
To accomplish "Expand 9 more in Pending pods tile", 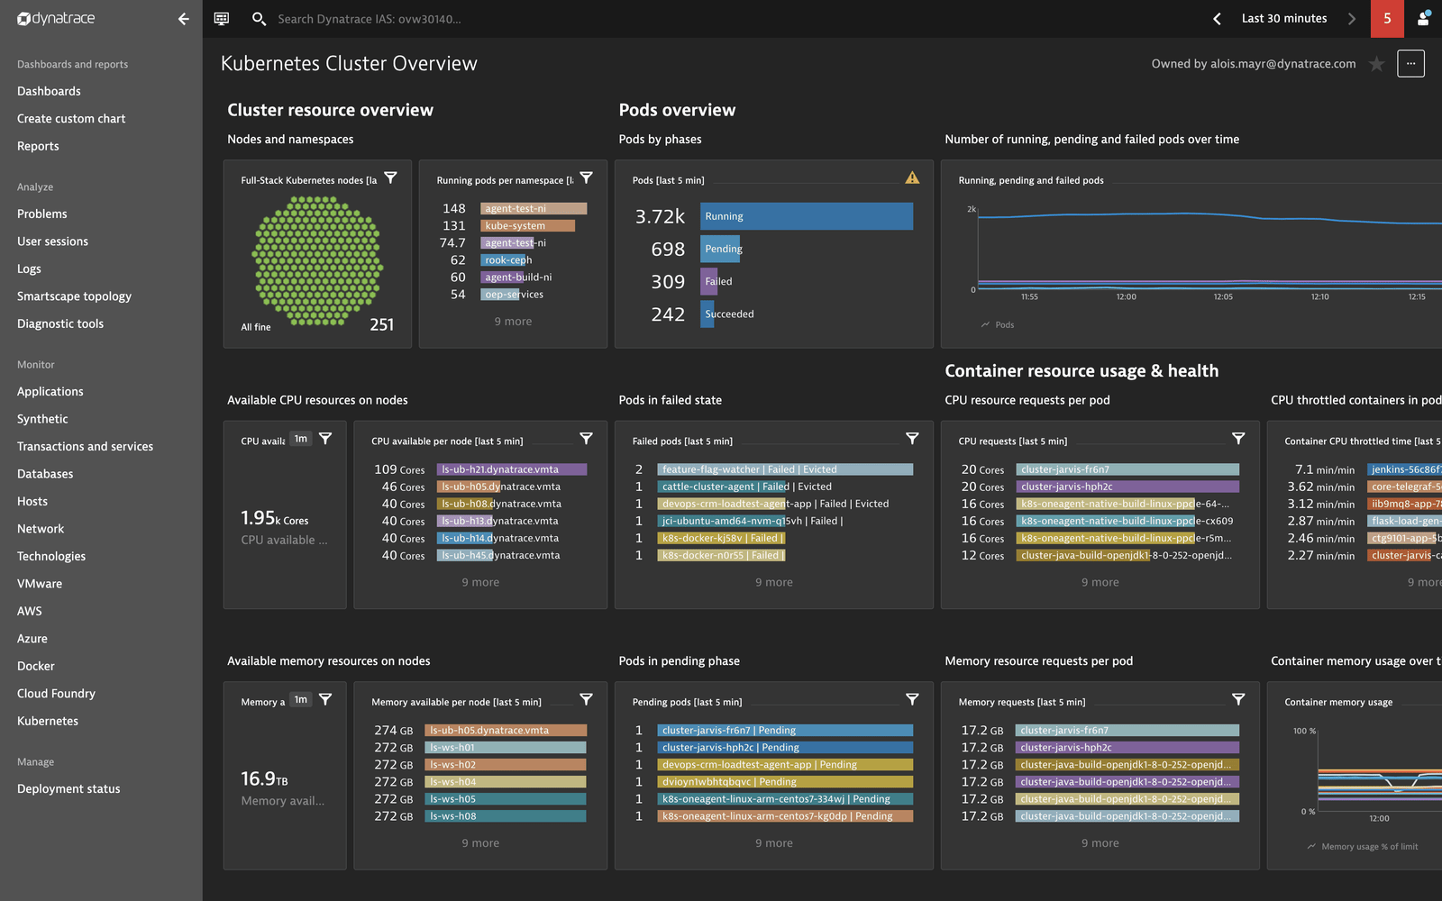I will tap(774, 843).
